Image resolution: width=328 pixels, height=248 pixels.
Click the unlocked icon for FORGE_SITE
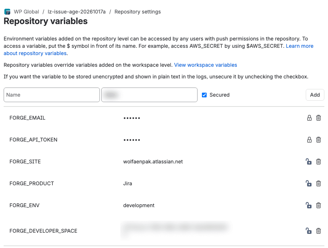point(309,162)
